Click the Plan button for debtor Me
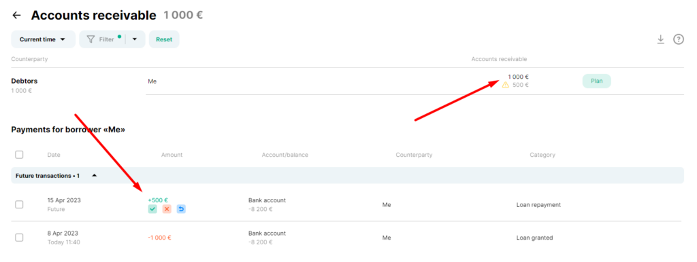 pyautogui.click(x=596, y=81)
